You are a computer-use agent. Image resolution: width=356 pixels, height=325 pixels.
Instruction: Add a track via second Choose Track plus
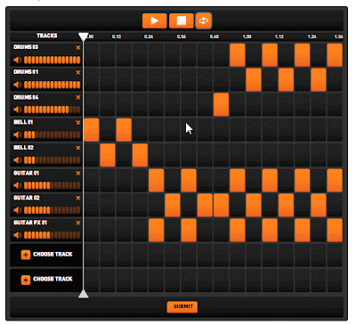(26, 280)
